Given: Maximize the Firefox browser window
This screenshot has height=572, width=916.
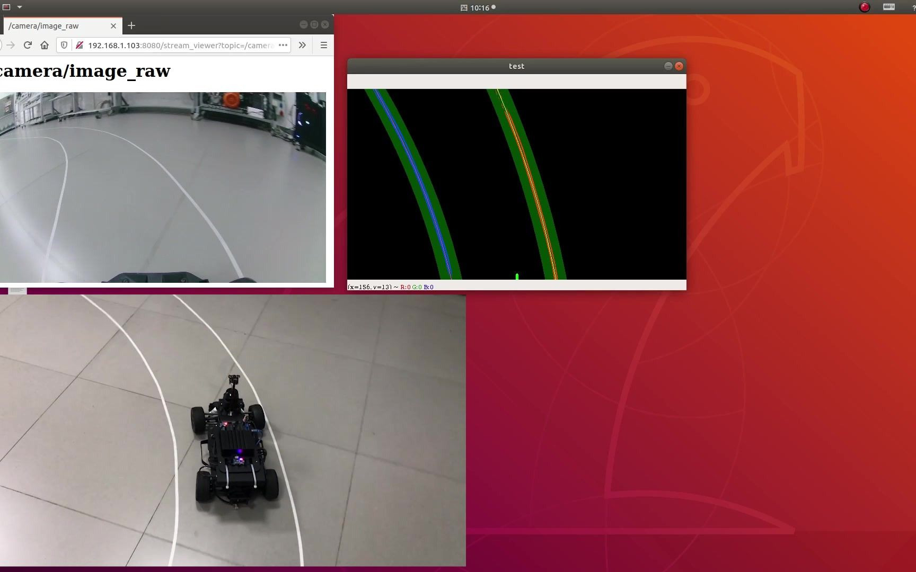Looking at the screenshot, I should (x=314, y=24).
